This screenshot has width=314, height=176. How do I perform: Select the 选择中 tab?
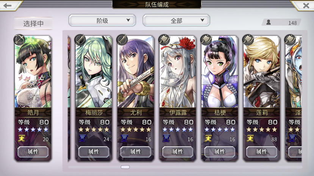(33, 23)
